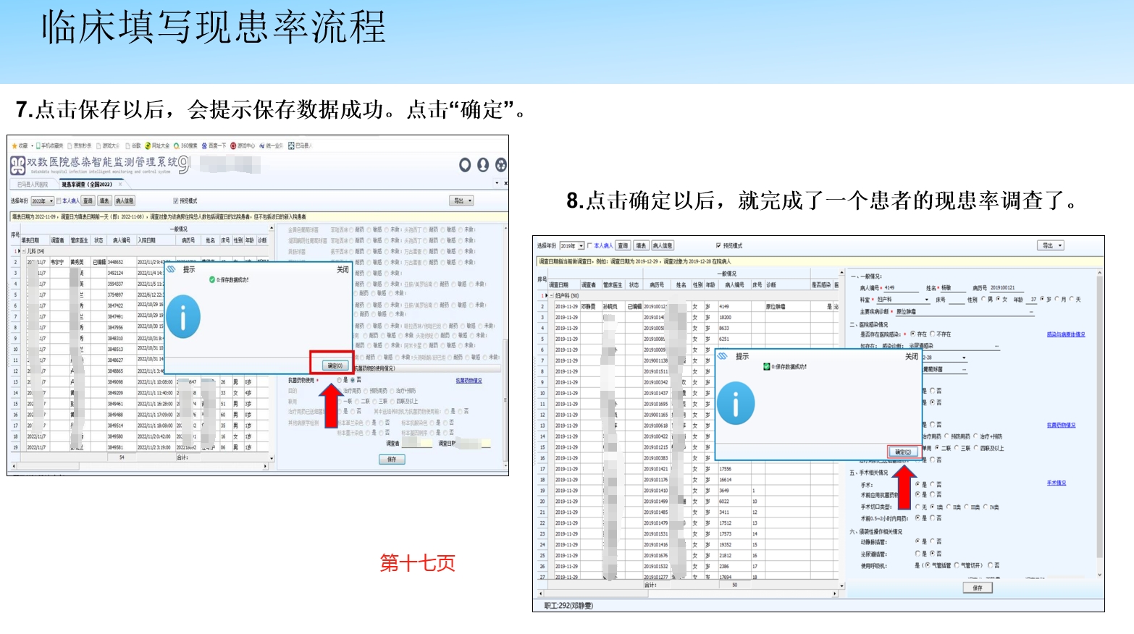Open the 收藏 bookmarks dropdown arrow
The height and width of the screenshot is (634, 1134).
point(31,145)
